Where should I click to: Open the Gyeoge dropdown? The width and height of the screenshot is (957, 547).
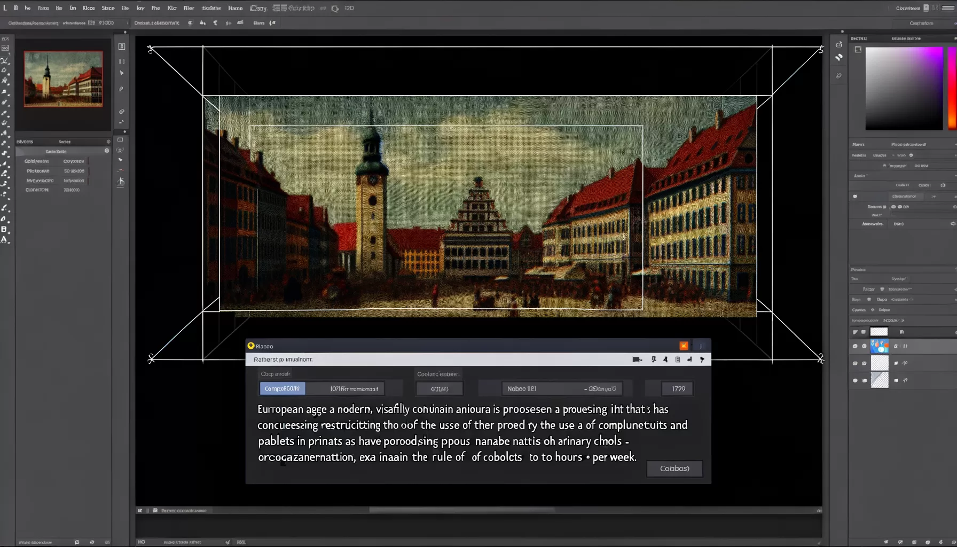coord(899,279)
